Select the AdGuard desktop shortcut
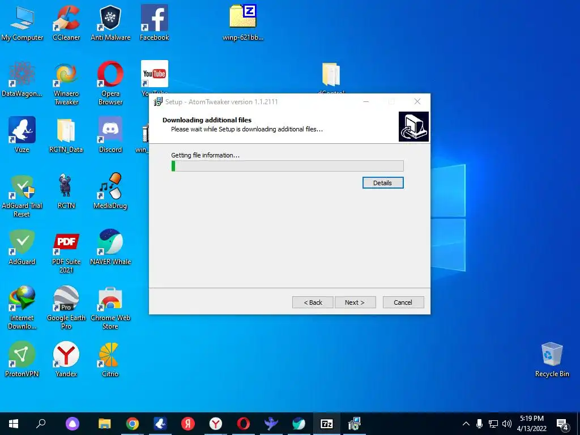580x435 pixels. pyautogui.click(x=22, y=247)
